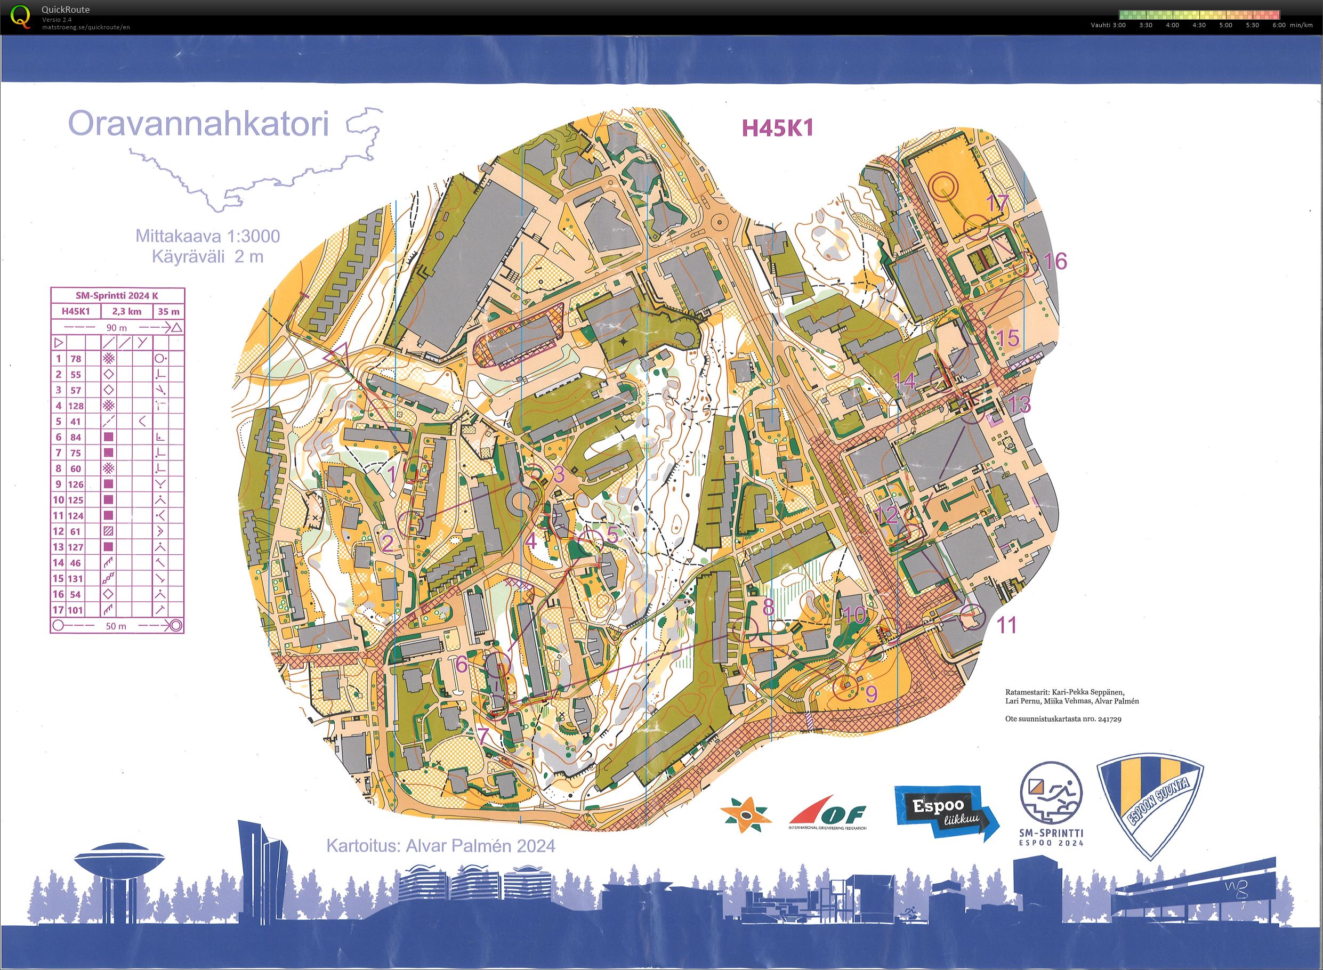
Task: Open the matstroeng.se/quickroute/en link
Action: coord(86,27)
